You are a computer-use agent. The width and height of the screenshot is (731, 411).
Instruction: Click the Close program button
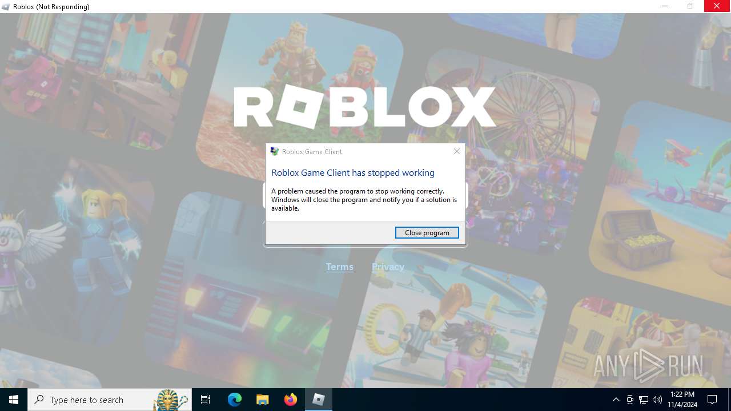tap(427, 232)
